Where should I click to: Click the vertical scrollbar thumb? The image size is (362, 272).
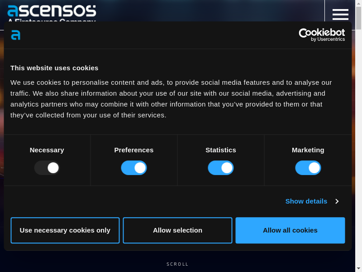pos(358,18)
